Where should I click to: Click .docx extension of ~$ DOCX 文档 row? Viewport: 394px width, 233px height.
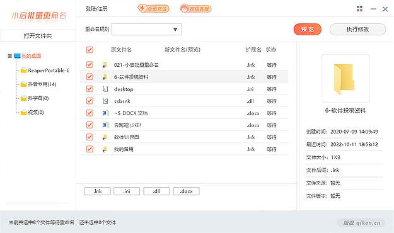(x=253, y=113)
